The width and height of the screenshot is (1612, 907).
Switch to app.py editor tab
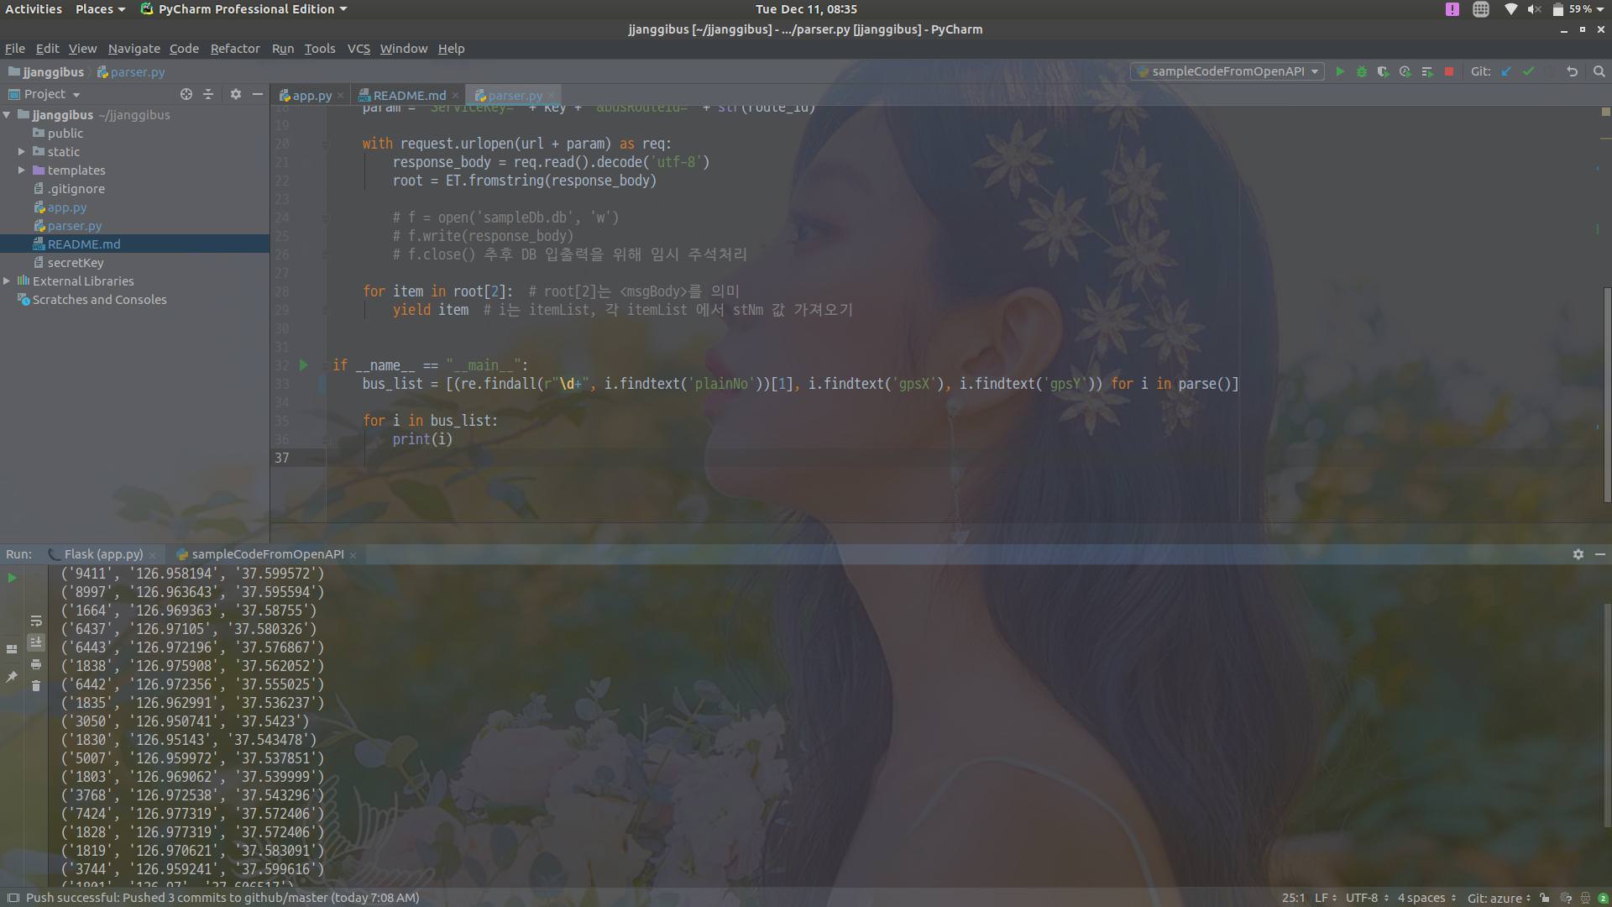[311, 96]
